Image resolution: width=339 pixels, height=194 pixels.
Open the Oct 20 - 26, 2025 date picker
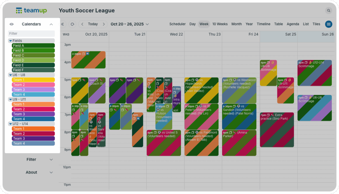[x=130, y=24]
